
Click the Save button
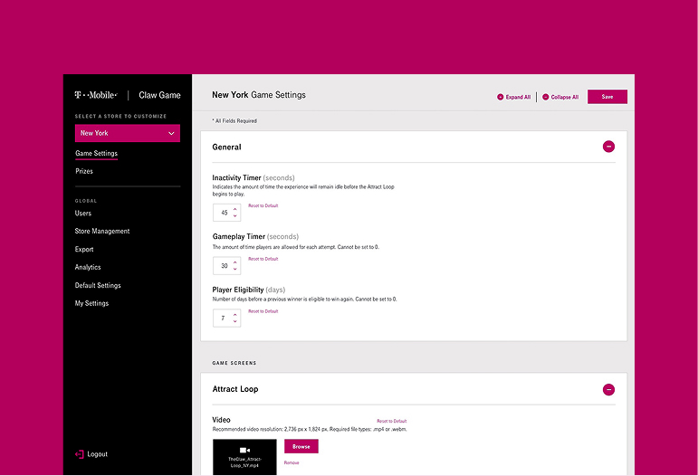(607, 97)
